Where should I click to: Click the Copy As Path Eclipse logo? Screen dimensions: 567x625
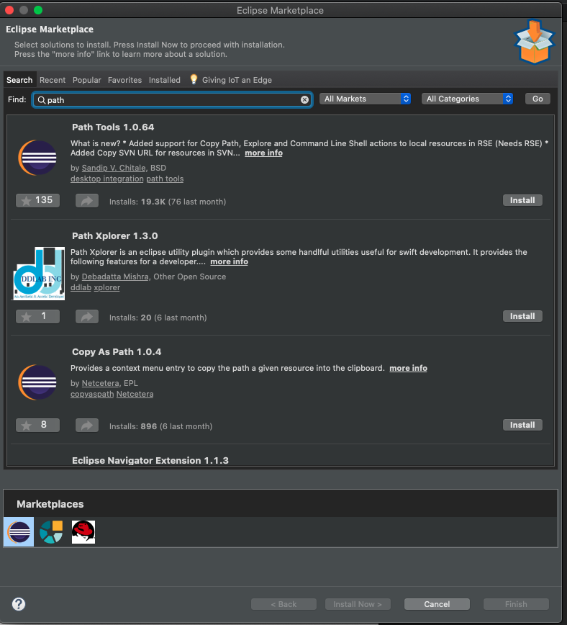tap(37, 382)
